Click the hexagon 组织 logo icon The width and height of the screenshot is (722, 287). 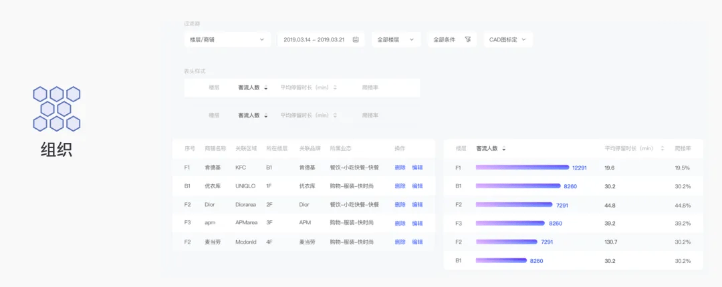pos(57,109)
